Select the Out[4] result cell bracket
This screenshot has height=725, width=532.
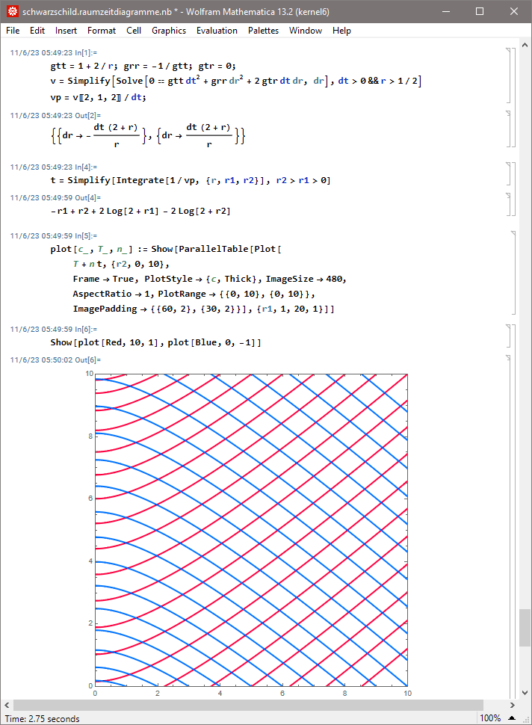click(x=507, y=206)
